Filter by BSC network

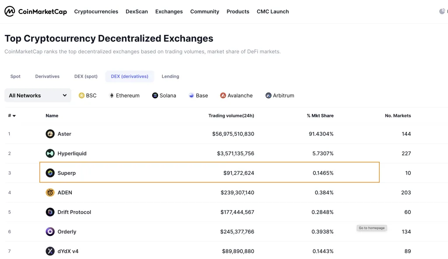click(87, 96)
